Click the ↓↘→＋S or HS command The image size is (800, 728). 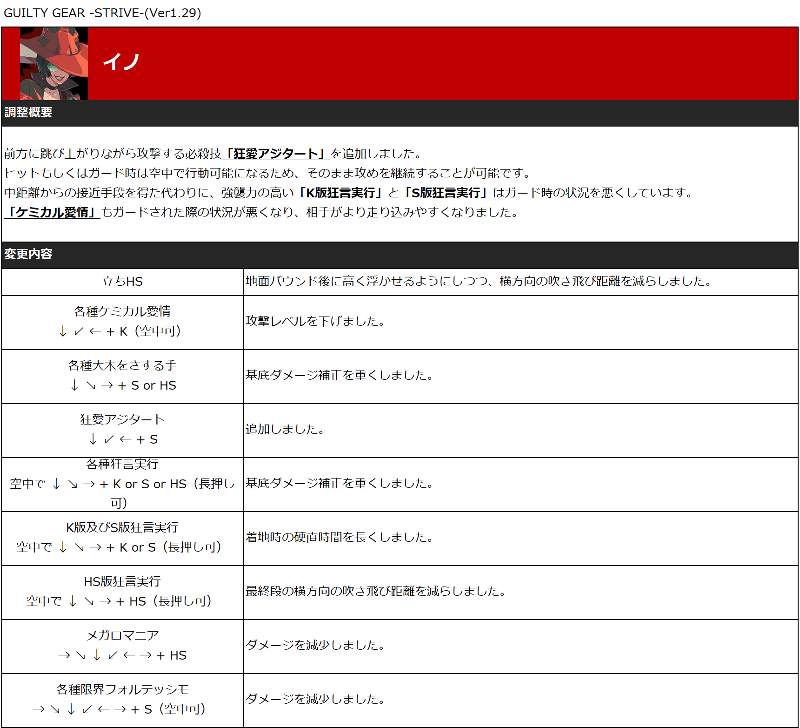tap(123, 385)
